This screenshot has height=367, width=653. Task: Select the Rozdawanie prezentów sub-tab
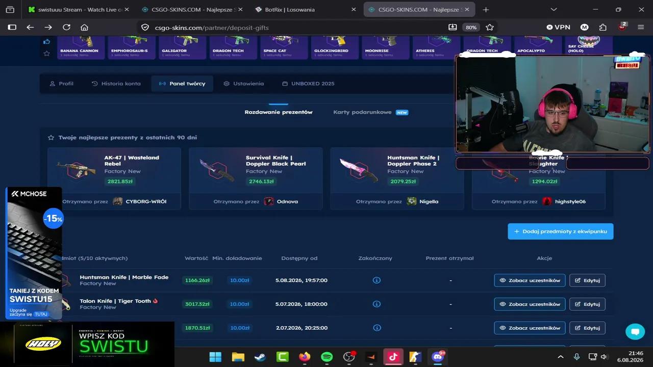point(279,112)
